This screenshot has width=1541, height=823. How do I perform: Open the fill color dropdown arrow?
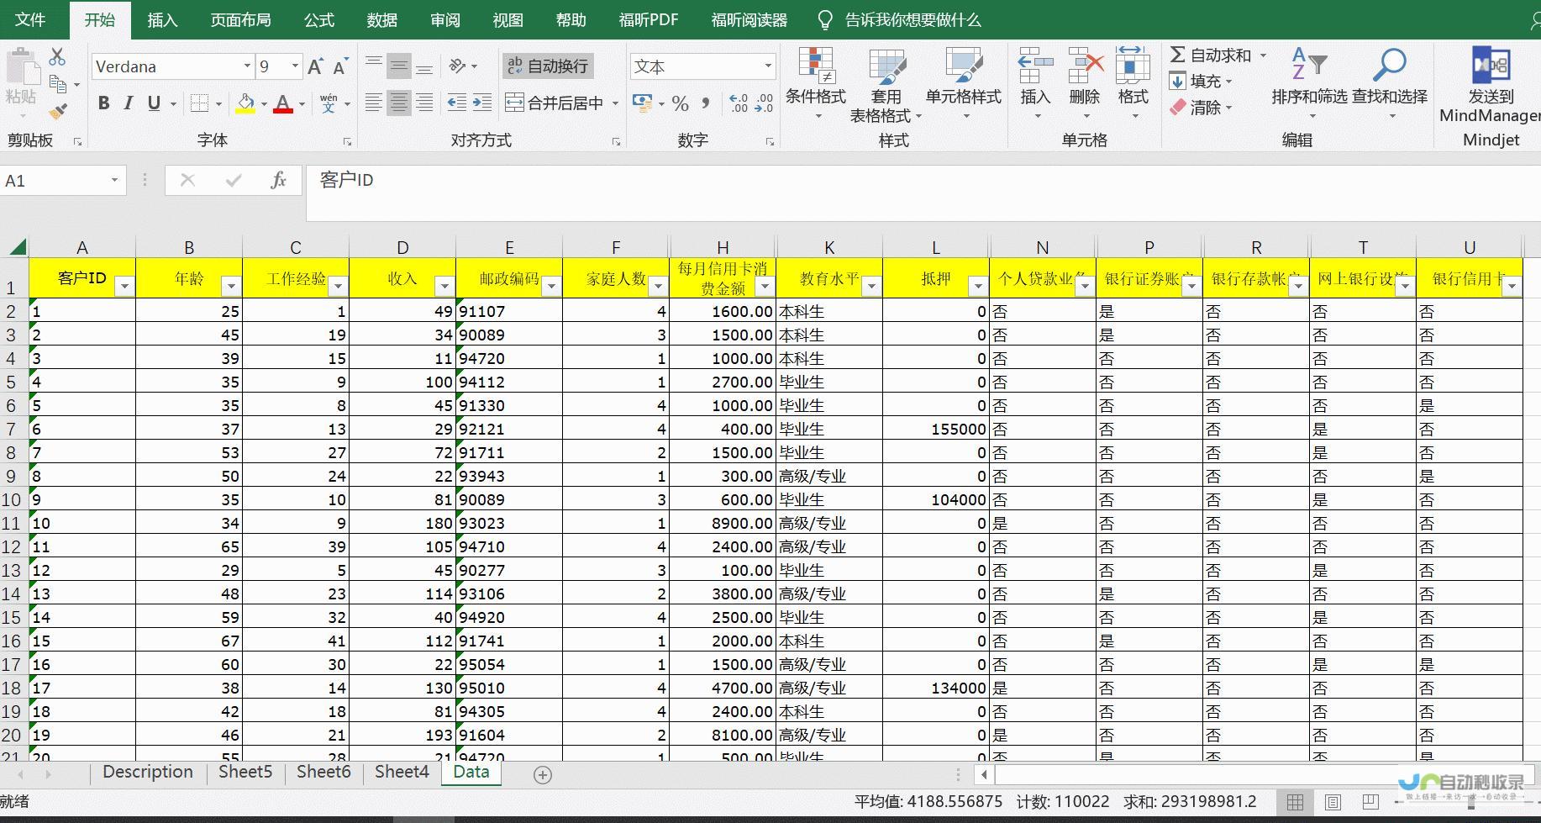point(264,104)
